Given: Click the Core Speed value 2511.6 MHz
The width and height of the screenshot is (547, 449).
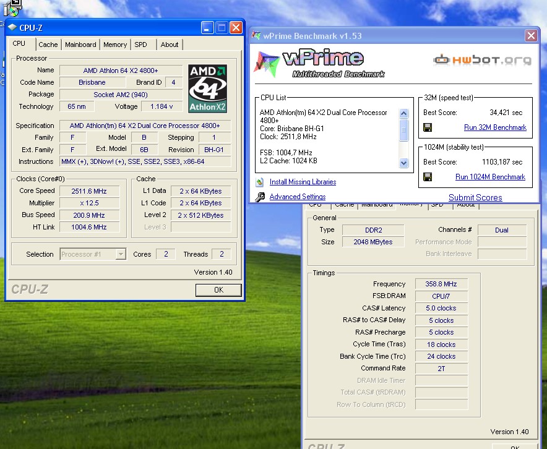Looking at the screenshot, I should tap(89, 191).
